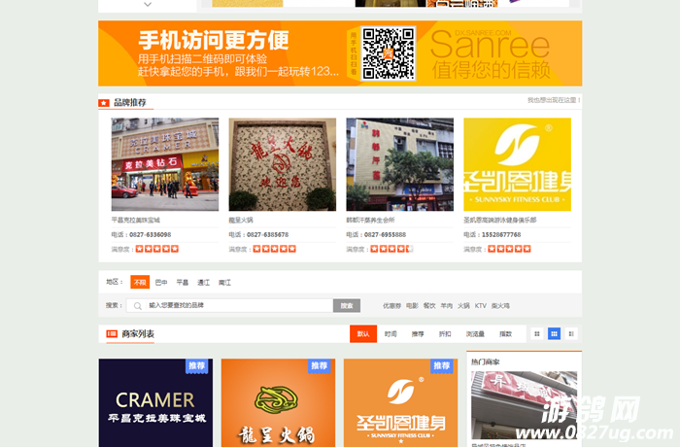This screenshot has width=680, height=447.
Task: Click the 商家列表 section icon
Action: pyautogui.click(x=112, y=333)
